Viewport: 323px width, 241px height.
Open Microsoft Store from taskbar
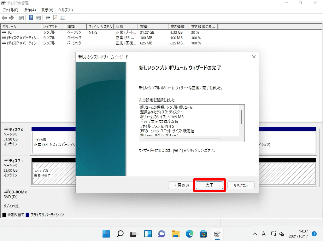(203, 234)
